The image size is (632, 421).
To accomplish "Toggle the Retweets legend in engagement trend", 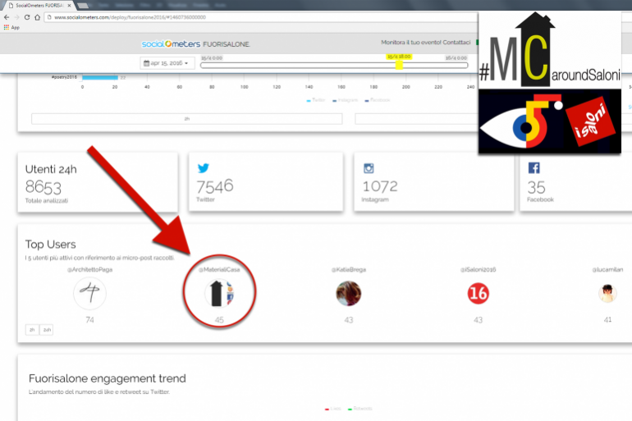I will coord(360,409).
